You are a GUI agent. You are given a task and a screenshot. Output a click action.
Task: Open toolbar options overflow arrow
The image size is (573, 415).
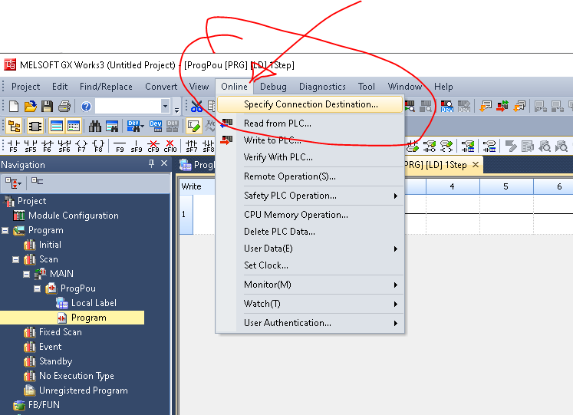(177, 109)
